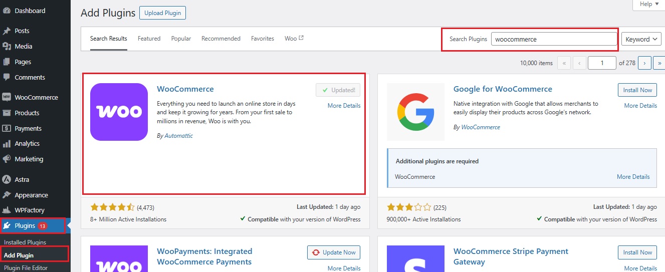Click the Automattic author link
665x272 pixels.
point(178,136)
